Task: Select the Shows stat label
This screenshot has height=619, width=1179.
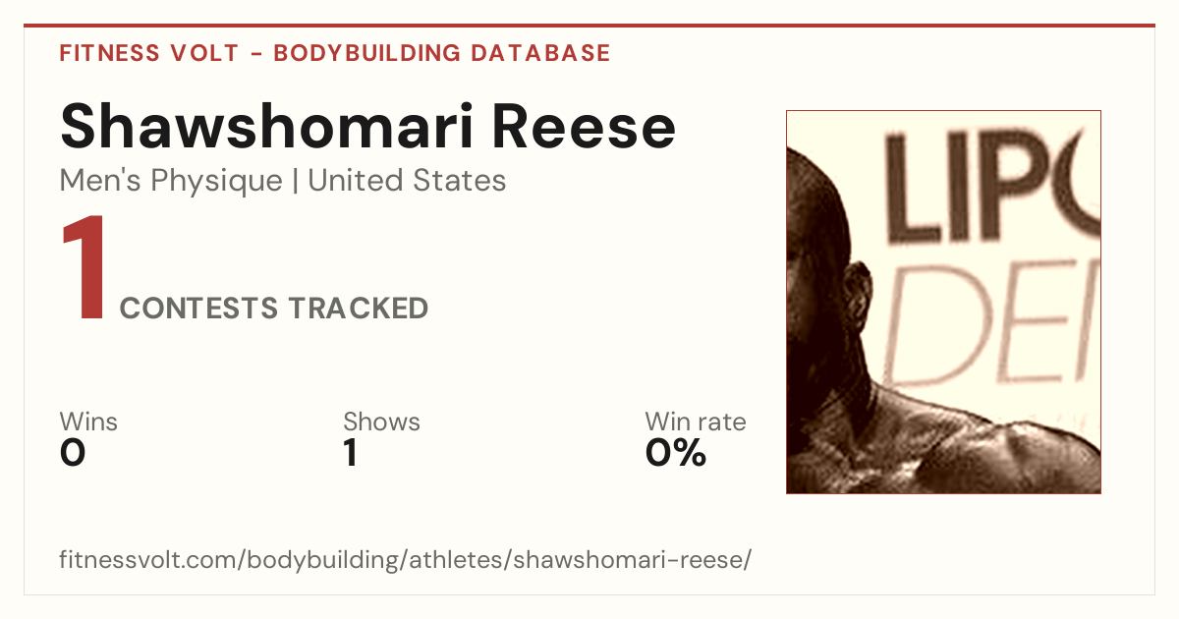Action: point(381,422)
